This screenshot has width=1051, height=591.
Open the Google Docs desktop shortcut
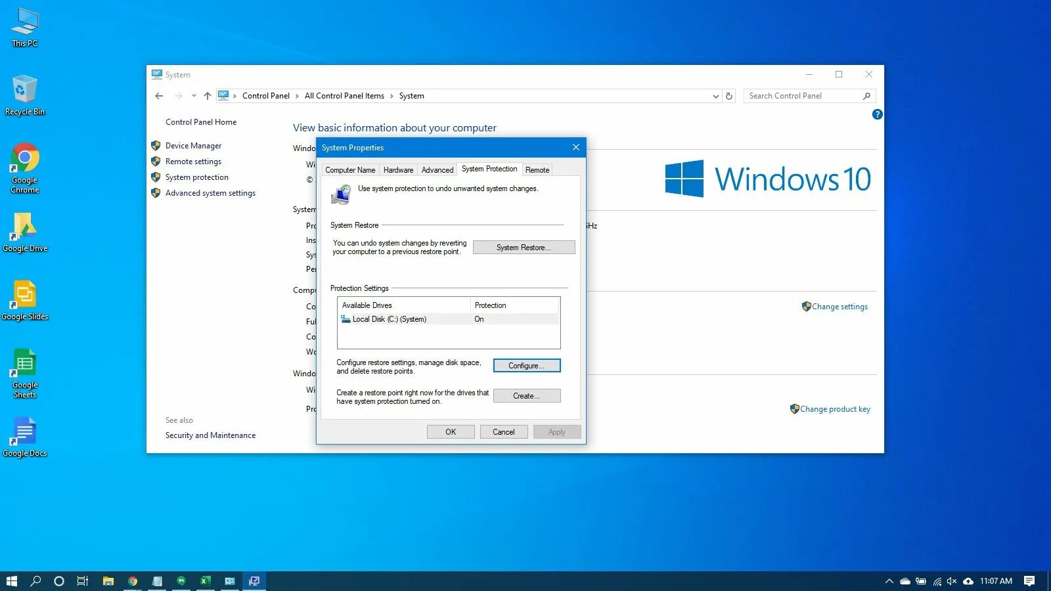(25, 437)
